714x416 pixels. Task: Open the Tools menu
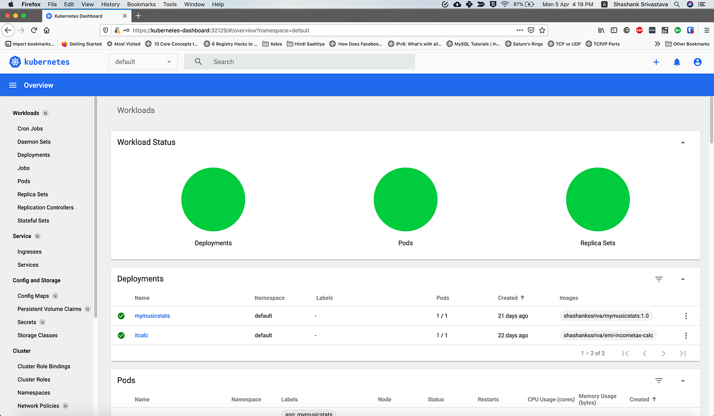(x=170, y=4)
